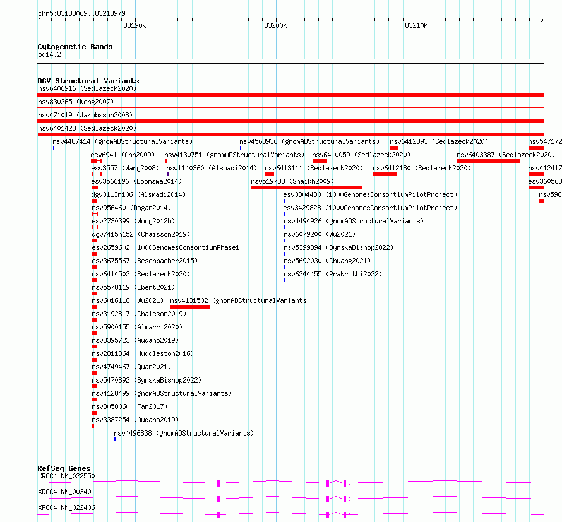Click the nsv3192817 (Chaisson2019) label
Image resolution: width=562 pixels, height=522 pixels.
[x=139, y=314]
